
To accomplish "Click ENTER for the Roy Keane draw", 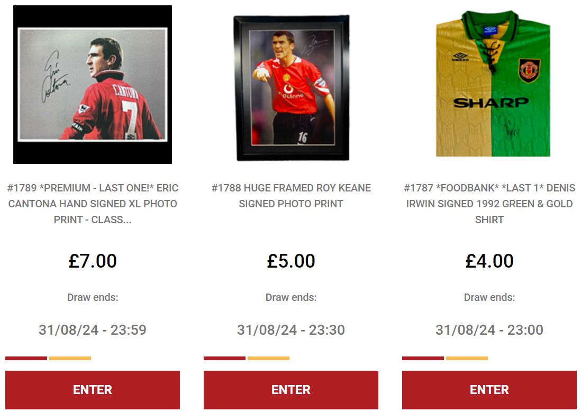I will [x=291, y=390].
